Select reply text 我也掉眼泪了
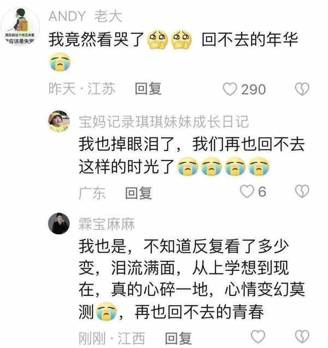 [x=127, y=144]
